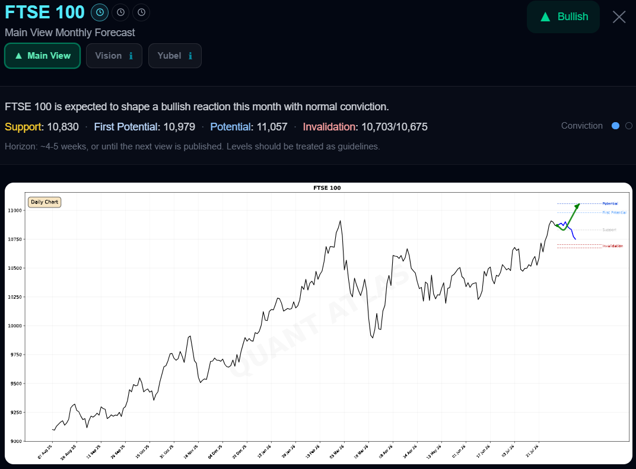636x469 pixels.
Task: Click the 03 Mar 26 date label
Action: 337,452
